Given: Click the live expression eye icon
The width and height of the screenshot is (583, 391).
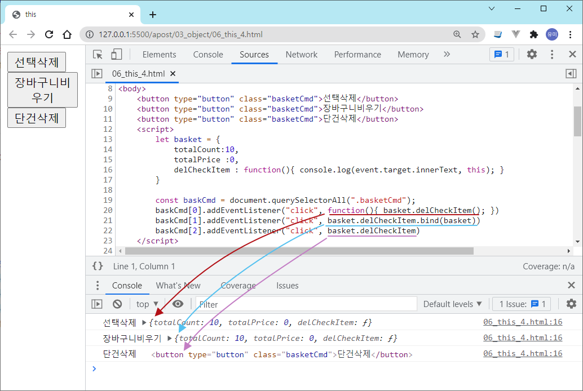Looking at the screenshot, I should click(178, 304).
